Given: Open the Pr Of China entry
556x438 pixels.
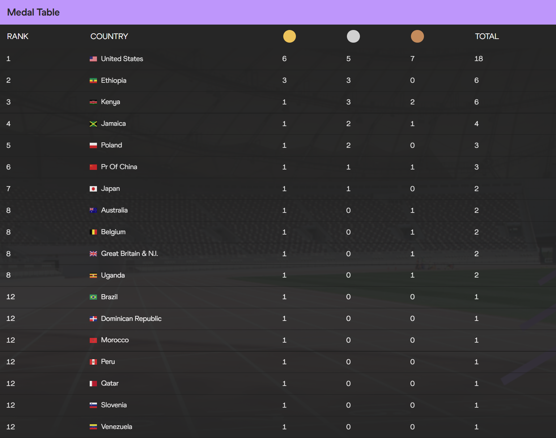Looking at the screenshot, I should [119, 167].
